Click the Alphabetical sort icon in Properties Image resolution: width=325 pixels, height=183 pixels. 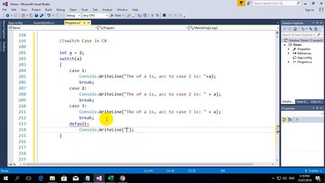[290, 120]
